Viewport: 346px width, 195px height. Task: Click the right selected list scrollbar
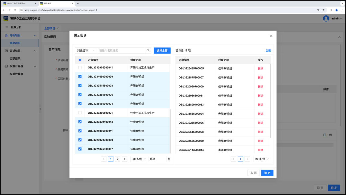pos(270,101)
